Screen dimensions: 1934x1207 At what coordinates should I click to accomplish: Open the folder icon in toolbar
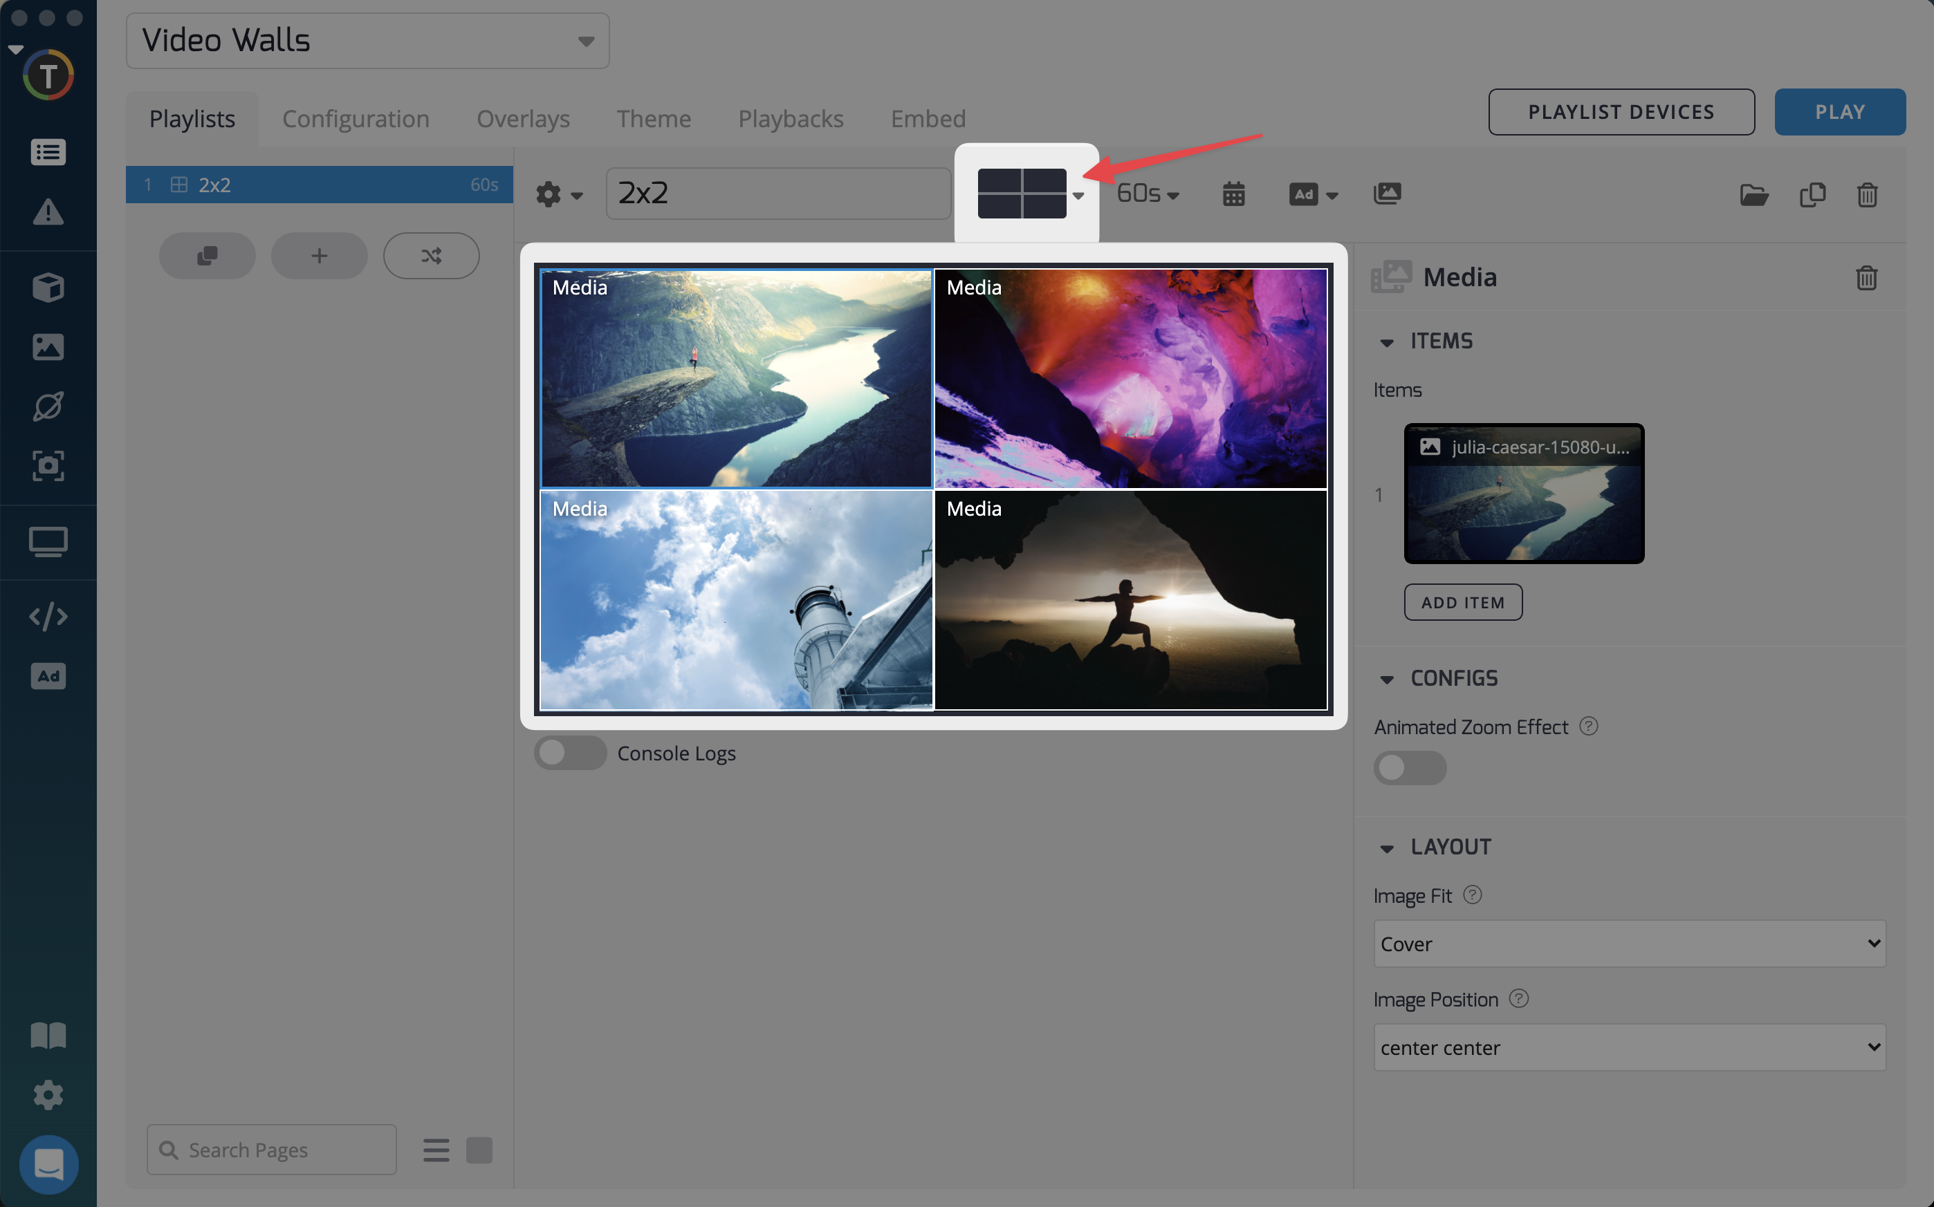click(1753, 195)
